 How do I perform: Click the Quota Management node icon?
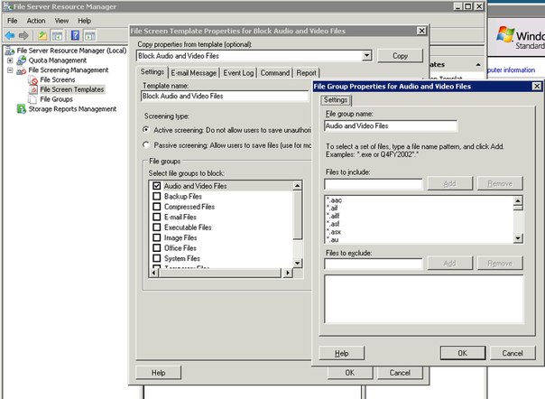coord(21,60)
